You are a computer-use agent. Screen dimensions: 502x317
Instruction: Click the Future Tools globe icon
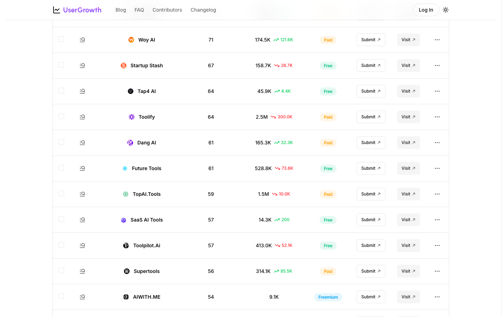point(125,168)
